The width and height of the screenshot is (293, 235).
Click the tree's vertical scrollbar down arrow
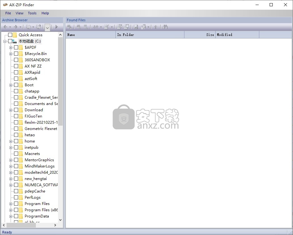[x=60, y=220]
